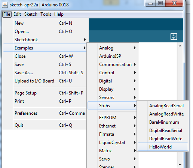Select Quit in the File menu
193x168 pixels.
45,125
